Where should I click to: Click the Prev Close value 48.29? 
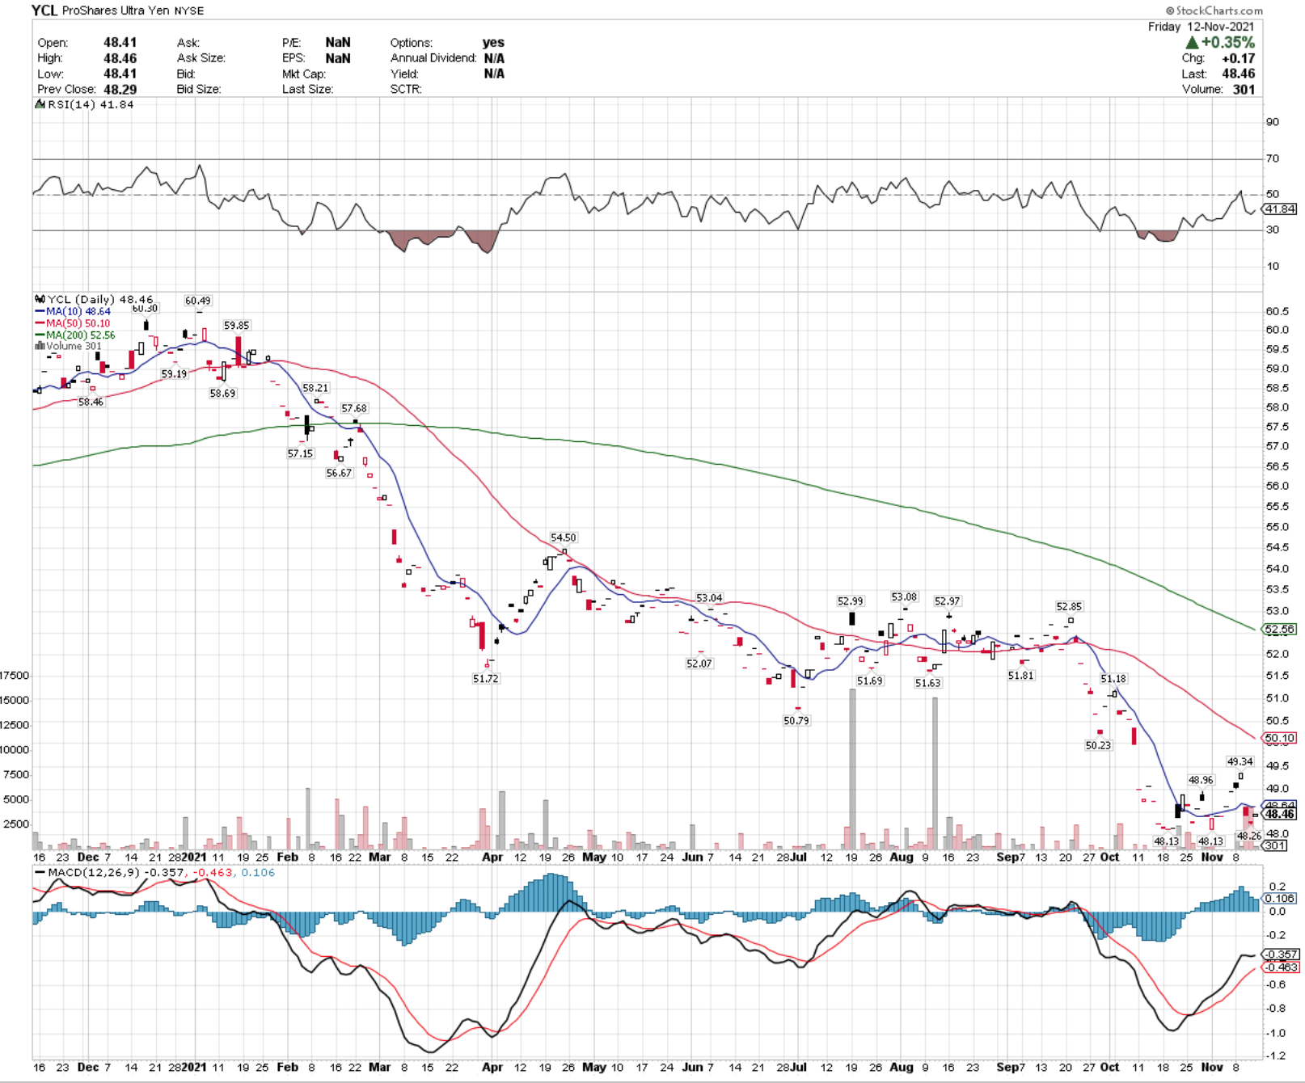tap(120, 89)
